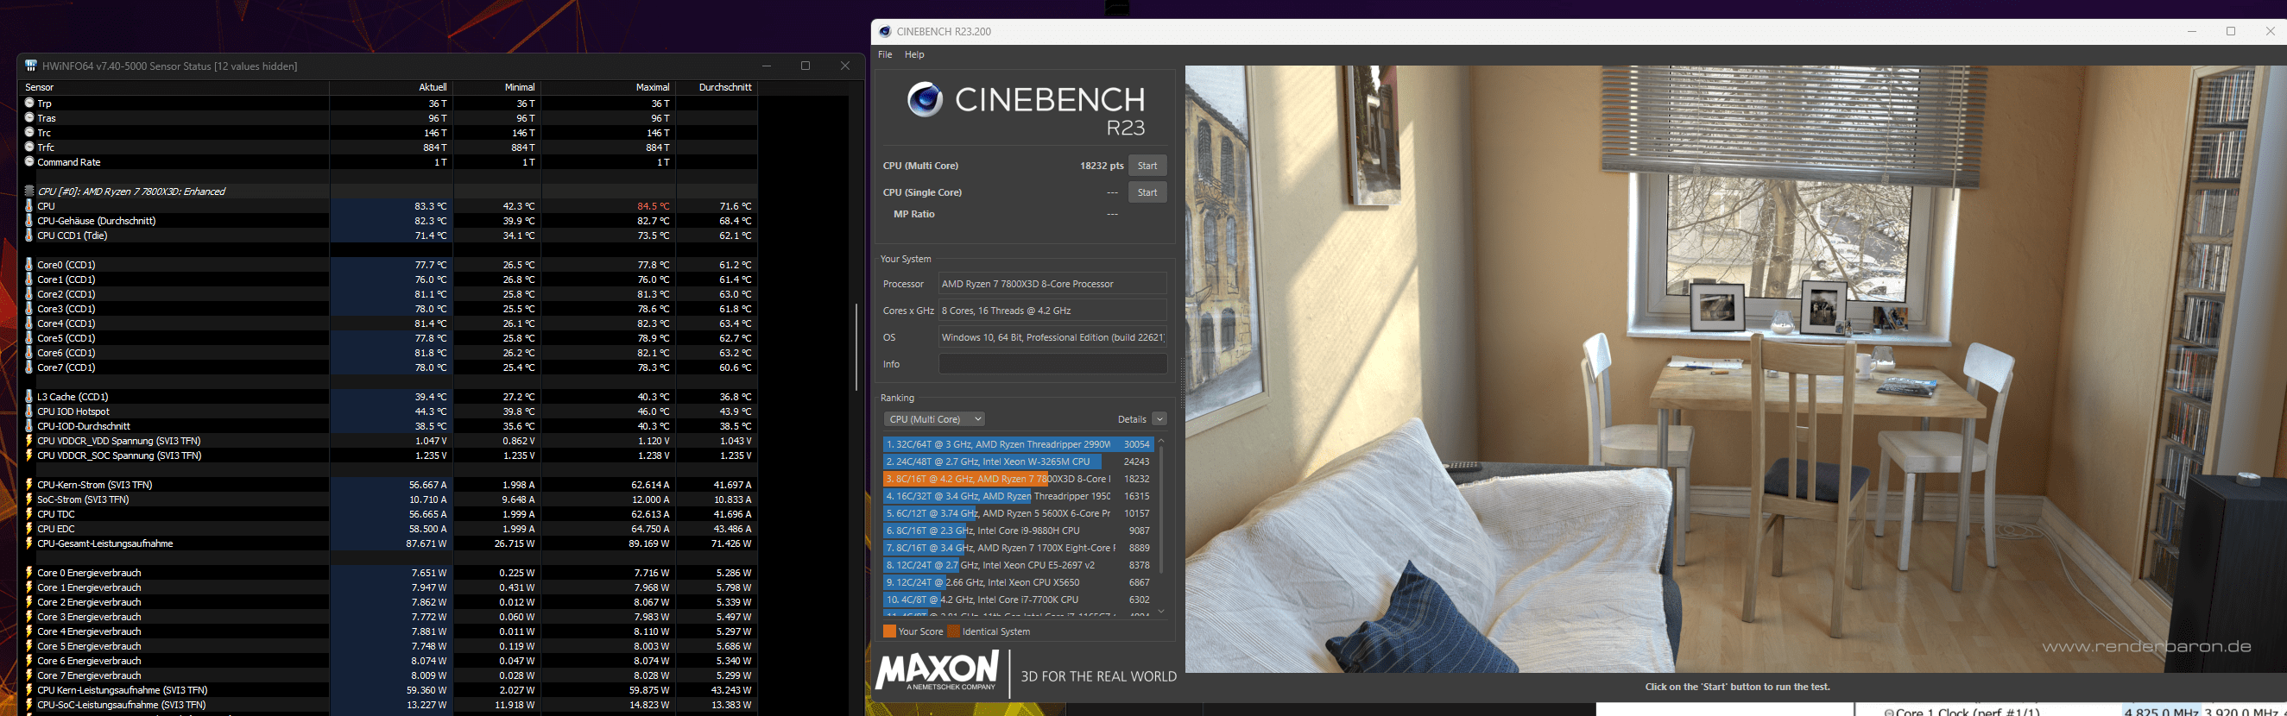2287x716 pixels.
Task: Click thermometer icon of CPU IOD Hotspot
Action: (x=29, y=411)
